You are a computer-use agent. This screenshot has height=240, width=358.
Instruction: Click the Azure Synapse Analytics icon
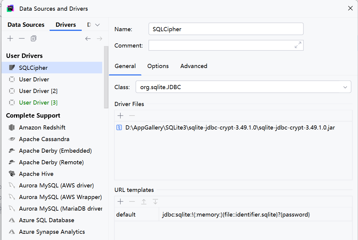12,232
